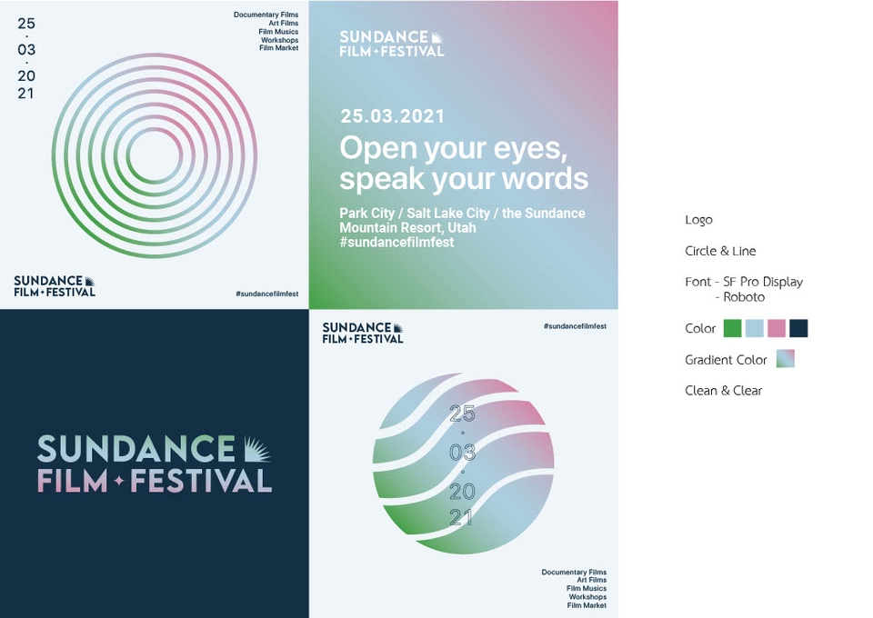The image size is (873, 618).
Task: Click the '- Roboto' label
Action: click(740, 297)
